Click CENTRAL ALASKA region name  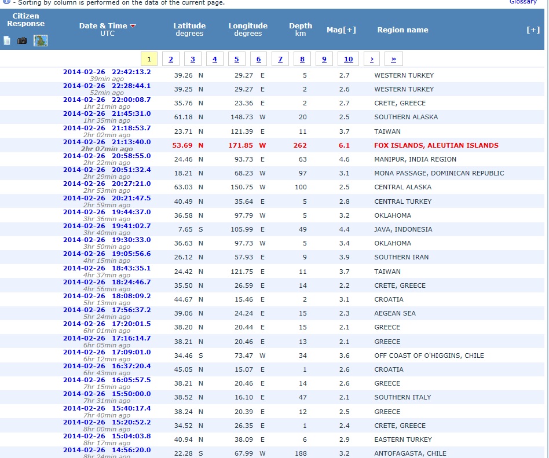coord(402,187)
